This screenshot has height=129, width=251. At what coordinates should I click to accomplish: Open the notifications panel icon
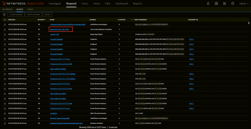(x=216, y=4)
